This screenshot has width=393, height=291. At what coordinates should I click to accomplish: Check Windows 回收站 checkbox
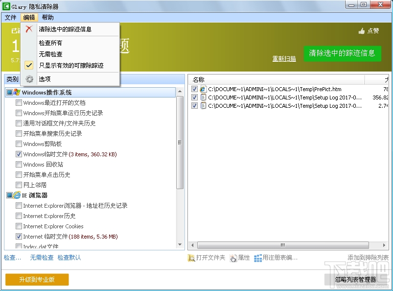click(x=19, y=164)
